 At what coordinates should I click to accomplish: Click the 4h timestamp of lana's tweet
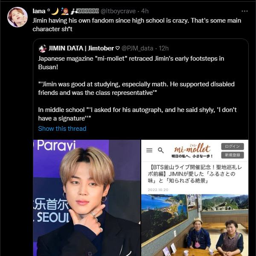coord(145,11)
